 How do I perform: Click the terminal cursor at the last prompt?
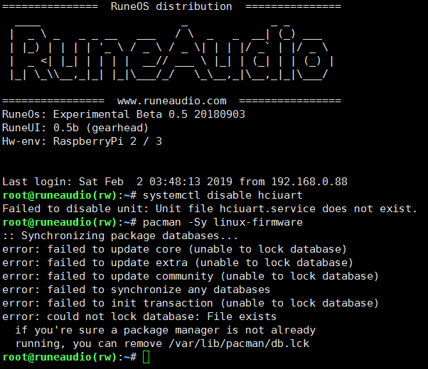click(x=146, y=357)
